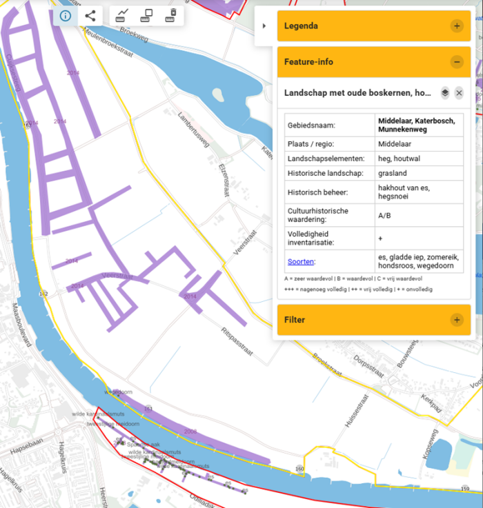Expand Filter section with plus button
This screenshot has width=483, height=508.
[456, 320]
